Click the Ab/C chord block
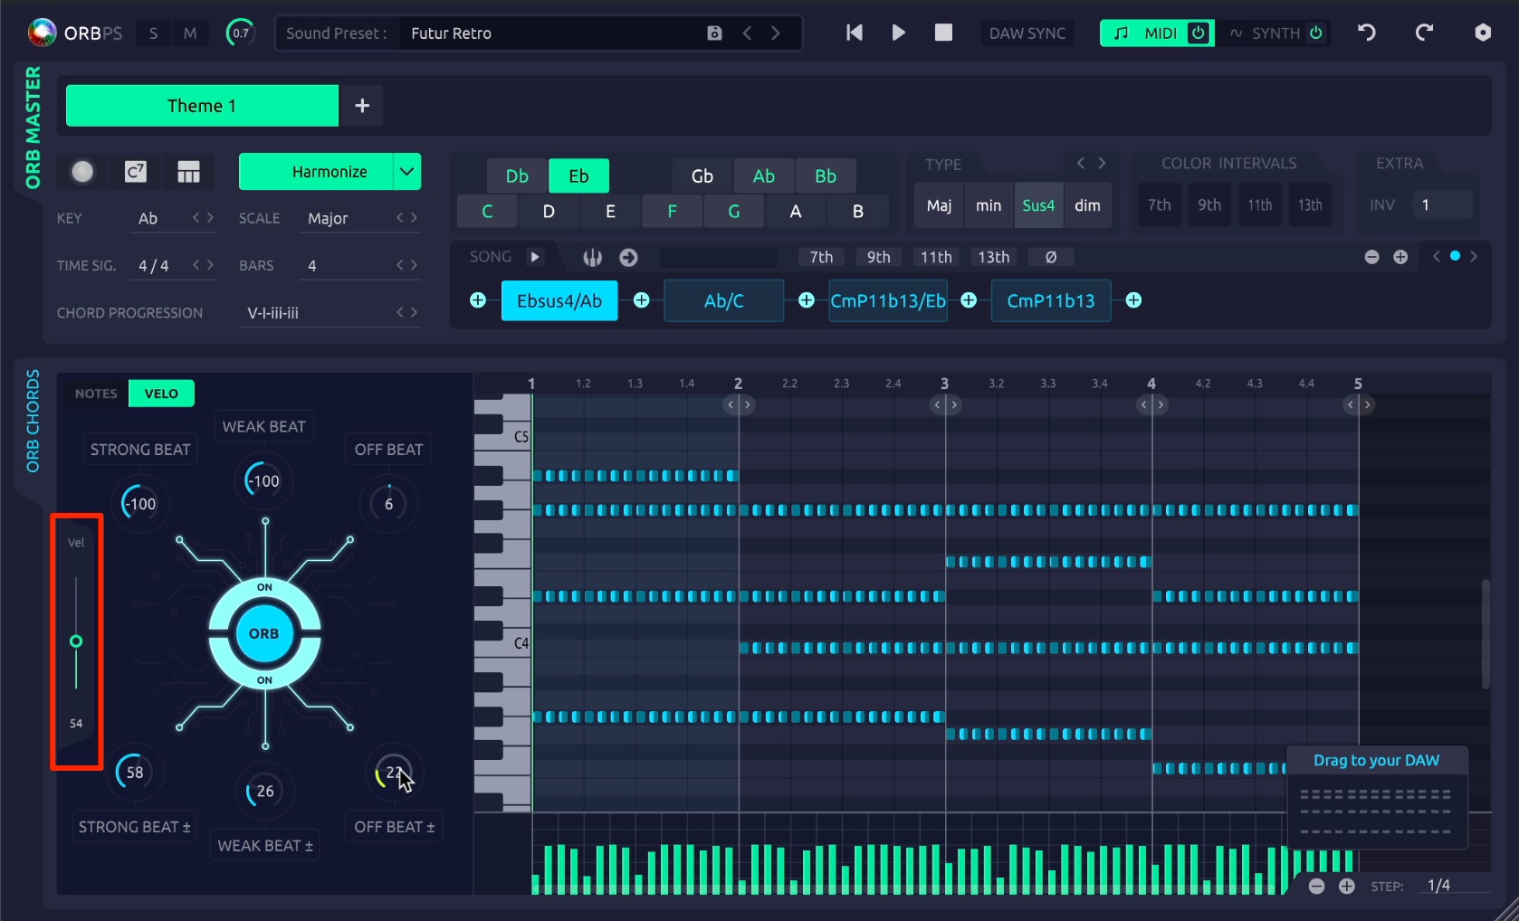The width and height of the screenshot is (1519, 921). 724,301
